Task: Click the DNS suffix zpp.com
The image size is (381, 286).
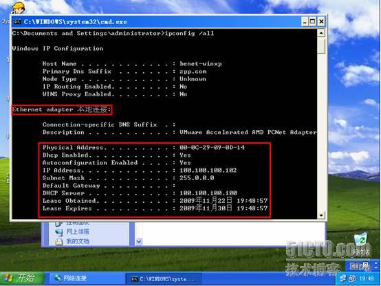Action: pos(193,71)
